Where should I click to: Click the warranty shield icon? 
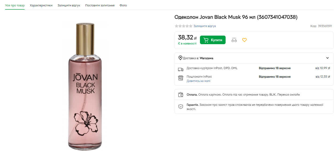(181, 107)
